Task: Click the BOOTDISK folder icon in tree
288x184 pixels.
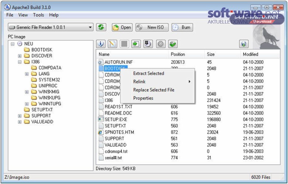Action: click(27, 50)
